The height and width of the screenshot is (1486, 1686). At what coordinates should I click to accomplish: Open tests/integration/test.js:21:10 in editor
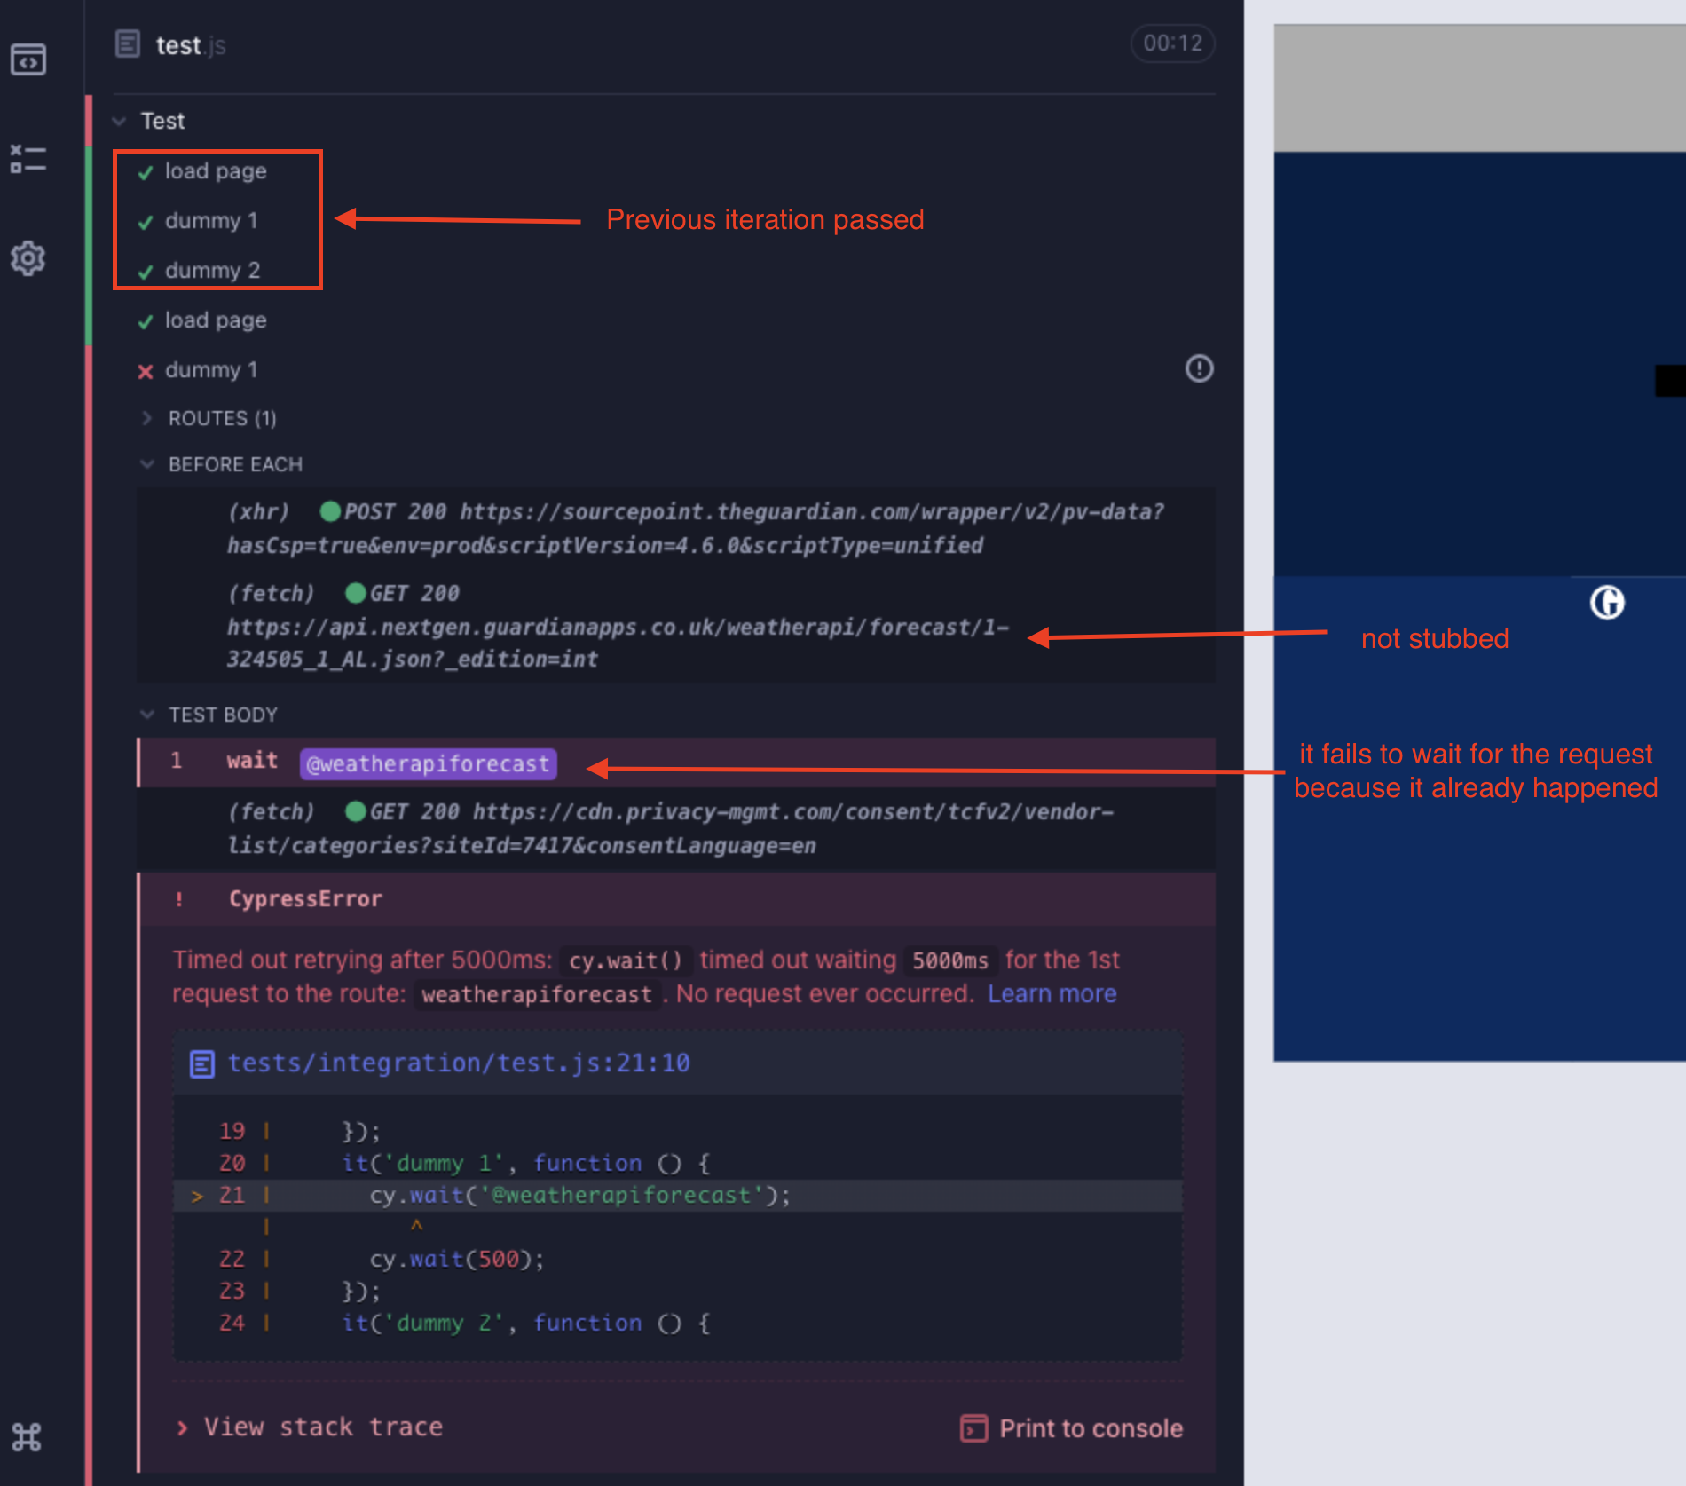click(x=459, y=1063)
